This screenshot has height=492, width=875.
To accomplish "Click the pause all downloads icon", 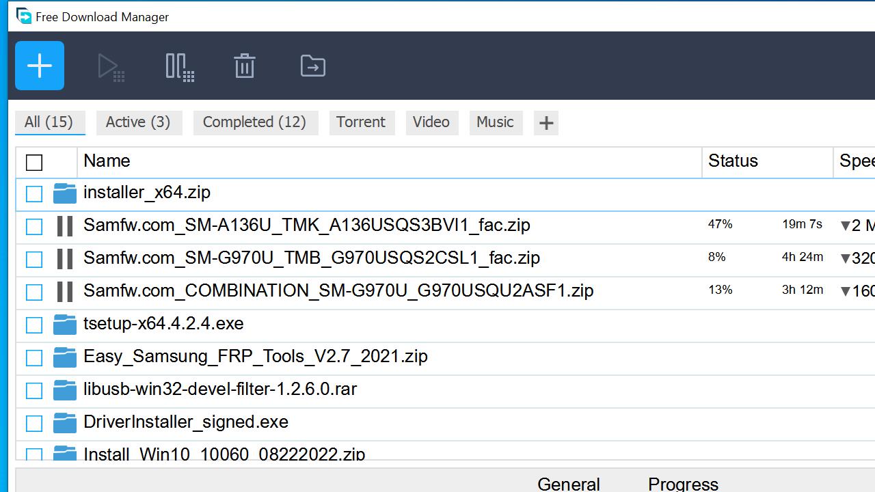I will [x=179, y=67].
